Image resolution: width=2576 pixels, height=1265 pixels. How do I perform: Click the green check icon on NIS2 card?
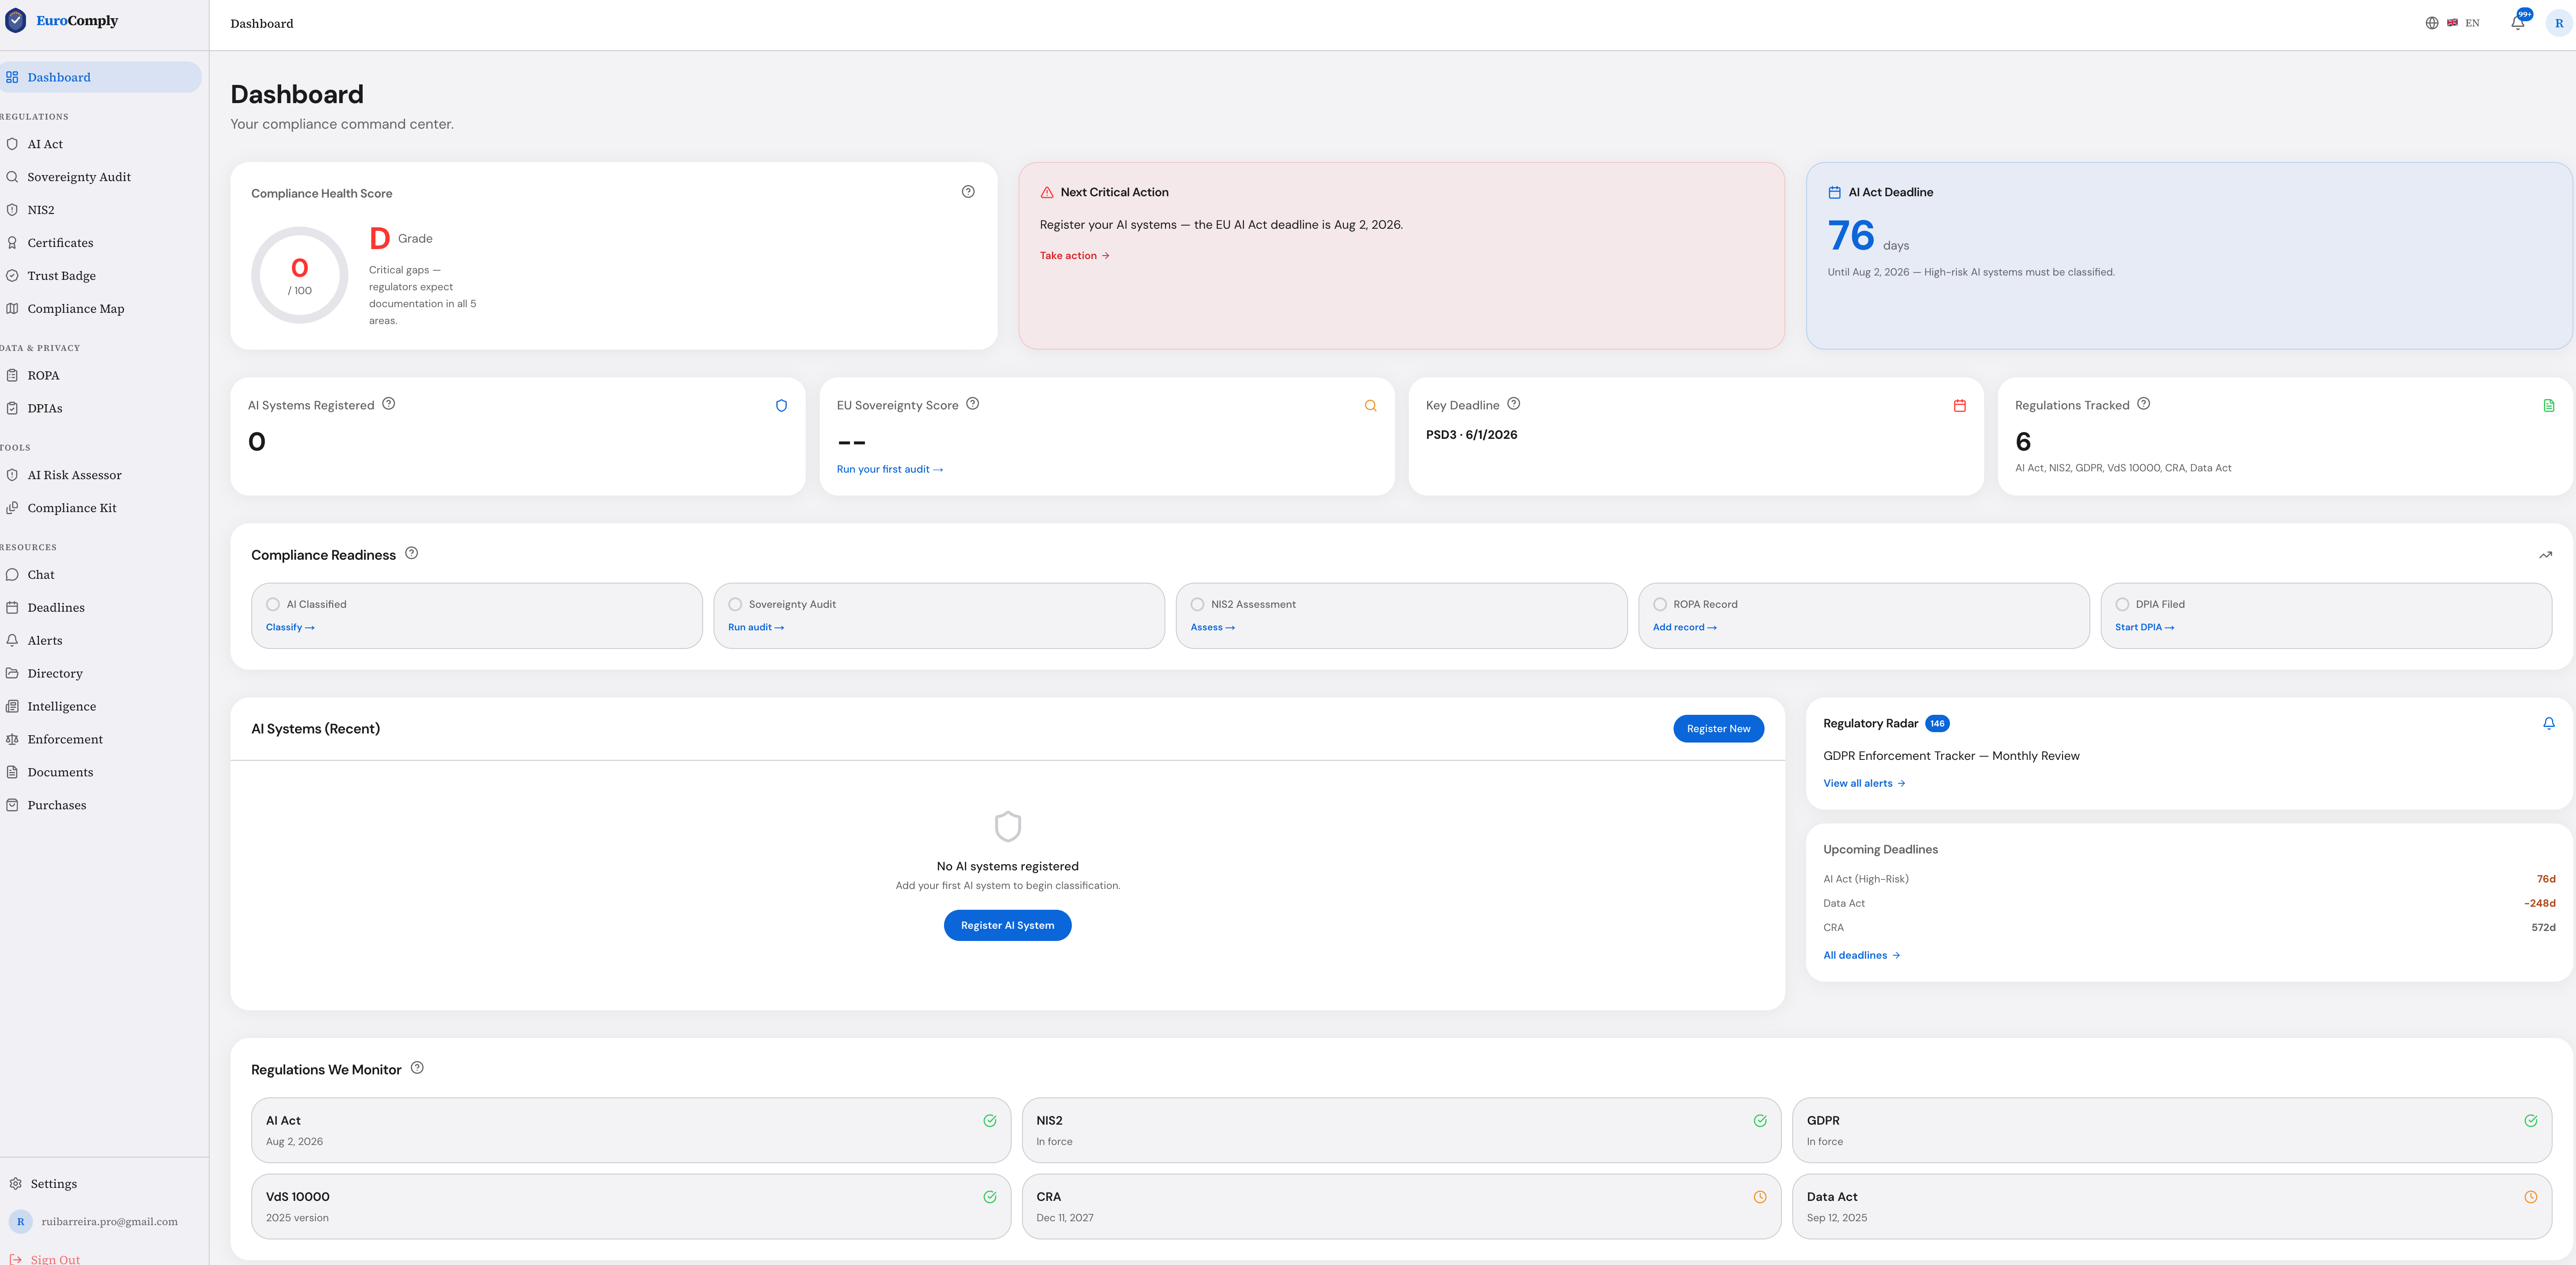1760,1121
